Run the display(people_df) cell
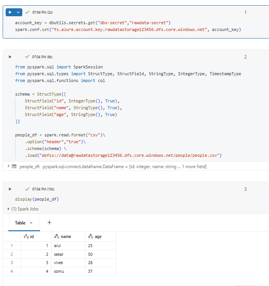The height and width of the screenshot is (286, 269). [x=10, y=189]
